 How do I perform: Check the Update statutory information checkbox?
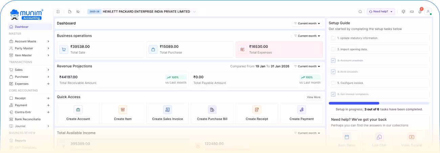tap(333, 38)
